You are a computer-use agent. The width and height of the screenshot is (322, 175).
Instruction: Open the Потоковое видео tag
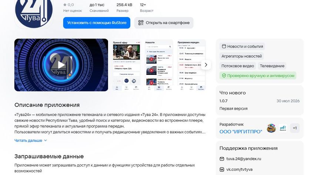(x=238, y=66)
